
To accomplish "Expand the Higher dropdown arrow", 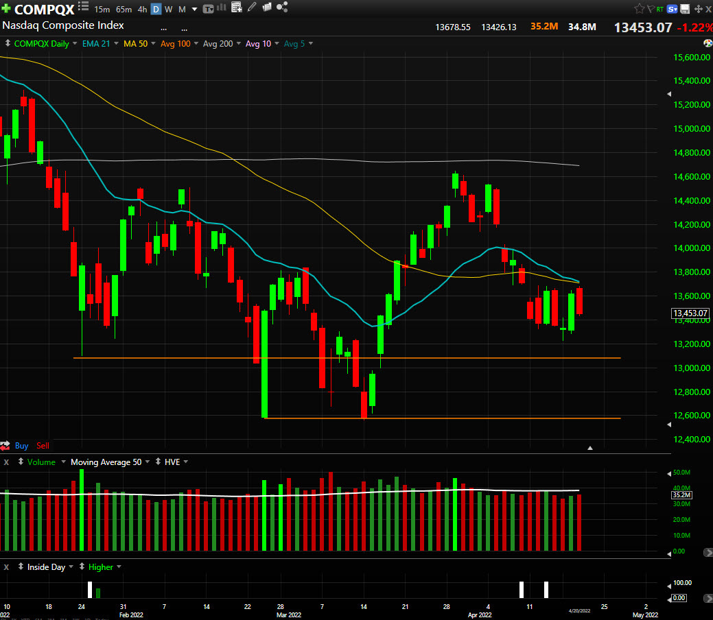I will tap(119, 567).
